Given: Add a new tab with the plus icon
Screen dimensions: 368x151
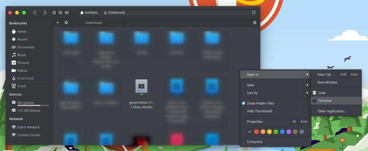Looking at the screenshot, I should point(57,23).
